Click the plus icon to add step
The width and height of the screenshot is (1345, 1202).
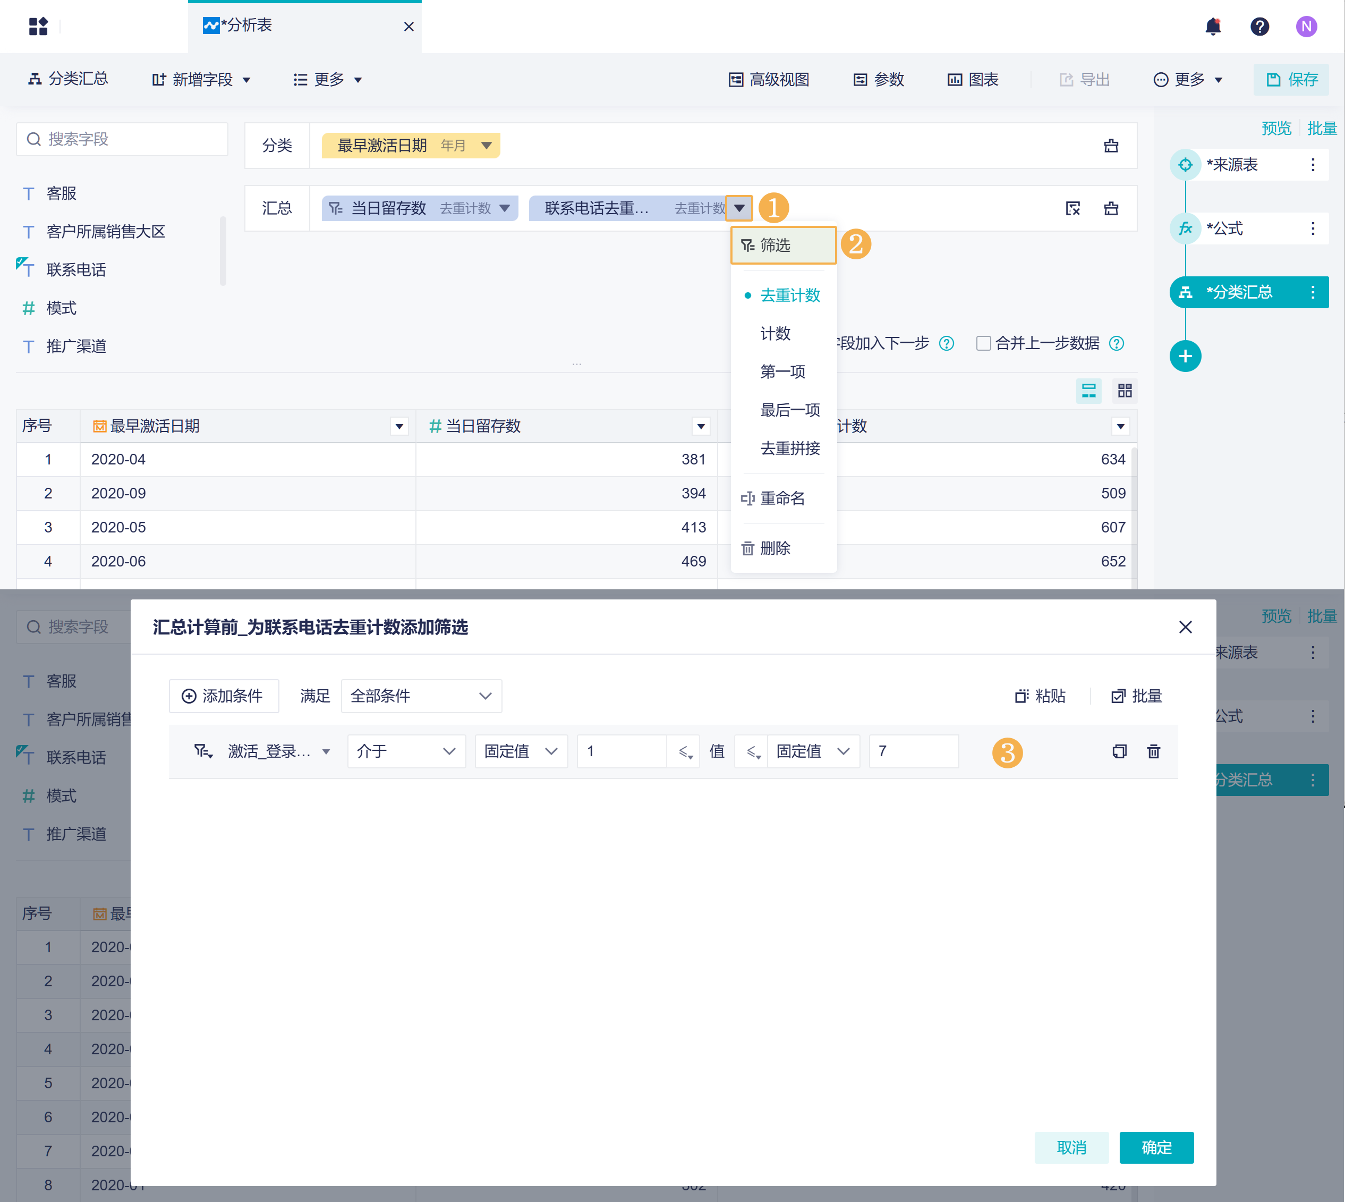pyautogui.click(x=1185, y=356)
